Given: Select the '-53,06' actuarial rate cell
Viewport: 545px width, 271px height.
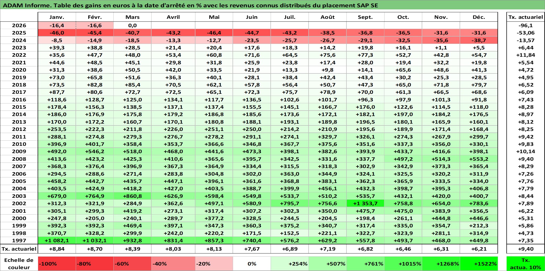Looking at the screenshot, I should click(x=526, y=33).
